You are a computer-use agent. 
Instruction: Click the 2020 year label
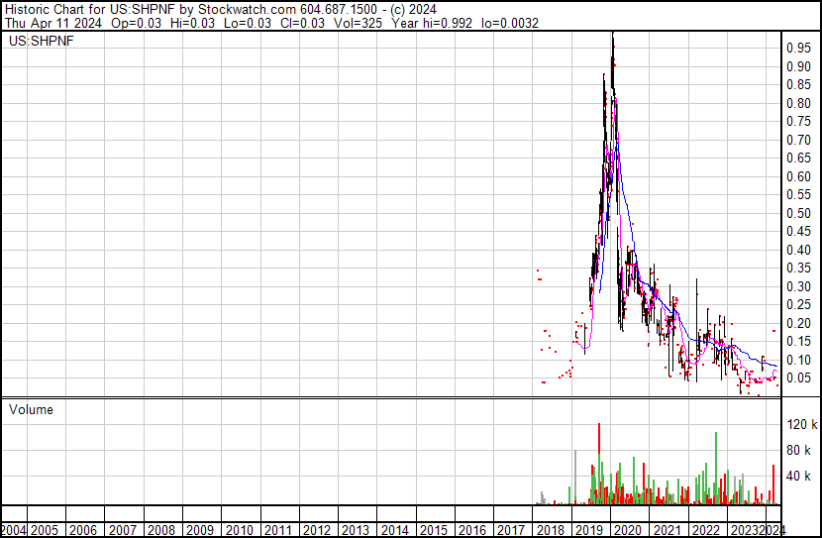click(628, 530)
